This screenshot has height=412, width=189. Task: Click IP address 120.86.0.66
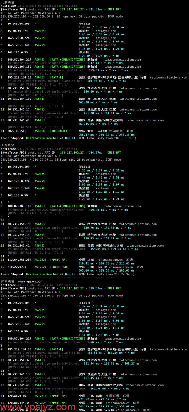click(x=17, y=396)
